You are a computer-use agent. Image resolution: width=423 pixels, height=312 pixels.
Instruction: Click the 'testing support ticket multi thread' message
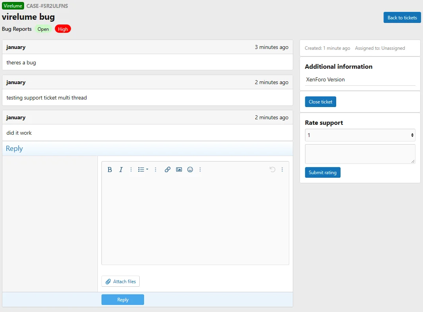(47, 98)
